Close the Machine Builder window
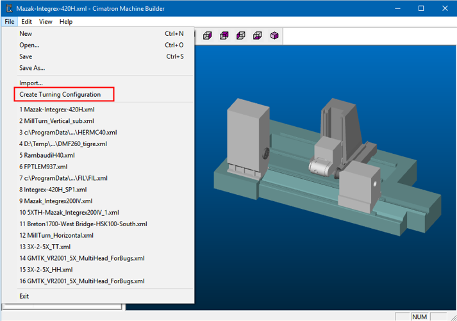This screenshot has height=321, width=457. tap(445, 8)
